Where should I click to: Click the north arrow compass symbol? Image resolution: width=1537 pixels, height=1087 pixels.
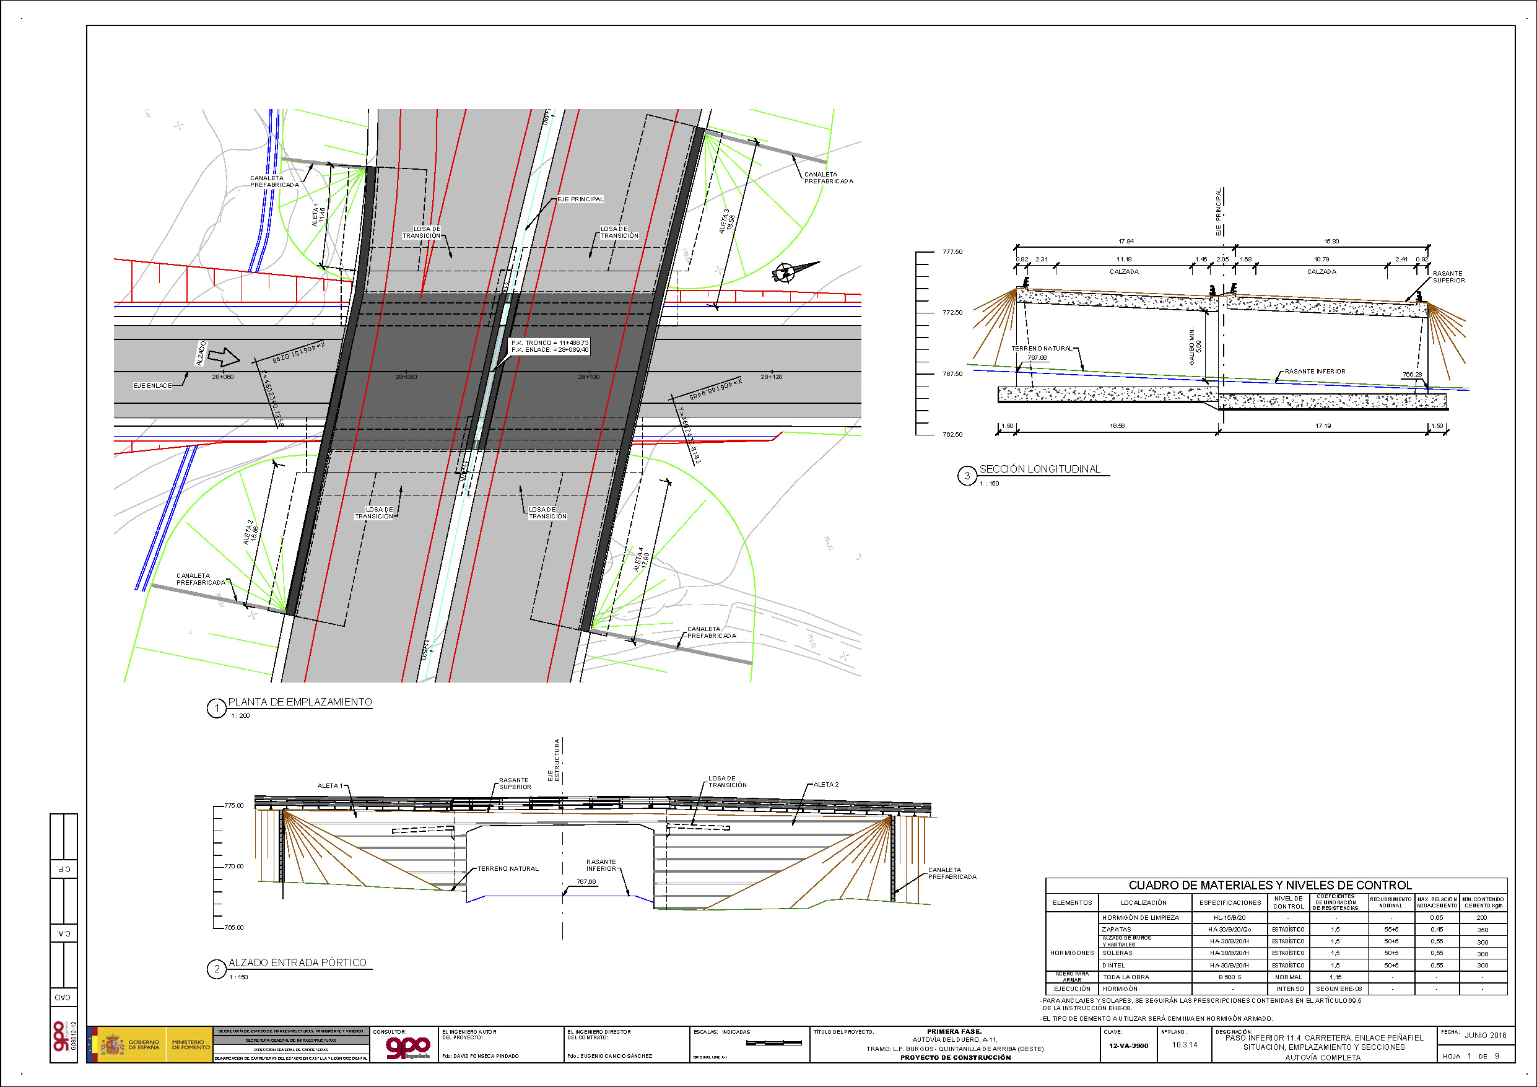tap(787, 272)
